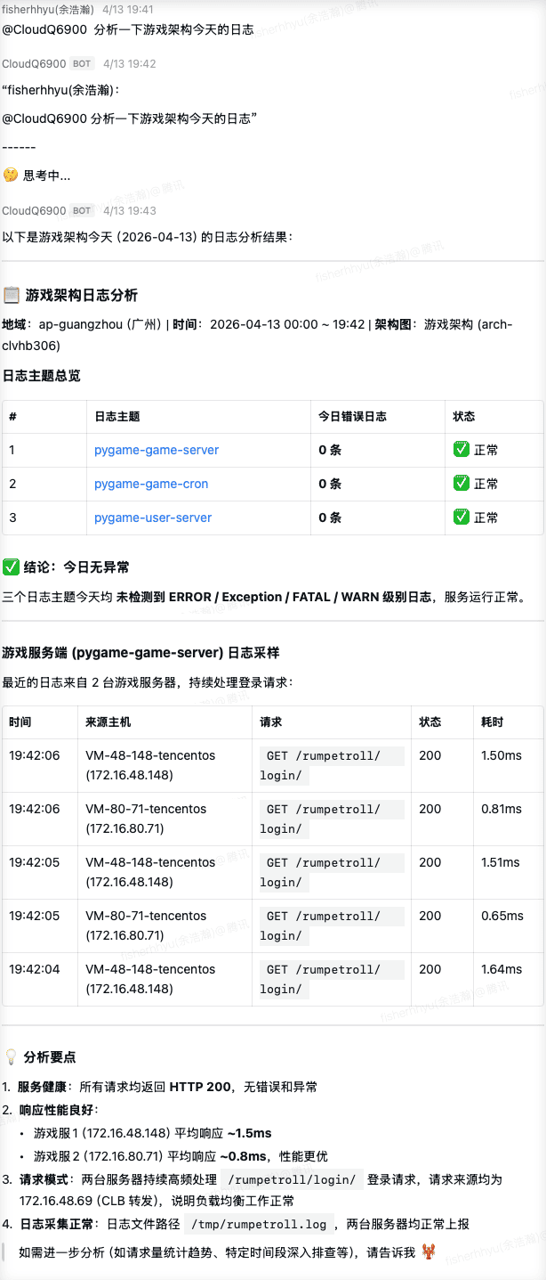Click the BOT badge on the 19:43 message
The width and height of the screenshot is (546, 1280).
[x=83, y=211]
